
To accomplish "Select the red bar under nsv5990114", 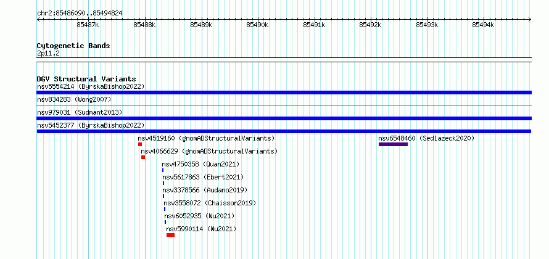I will point(170,235).
